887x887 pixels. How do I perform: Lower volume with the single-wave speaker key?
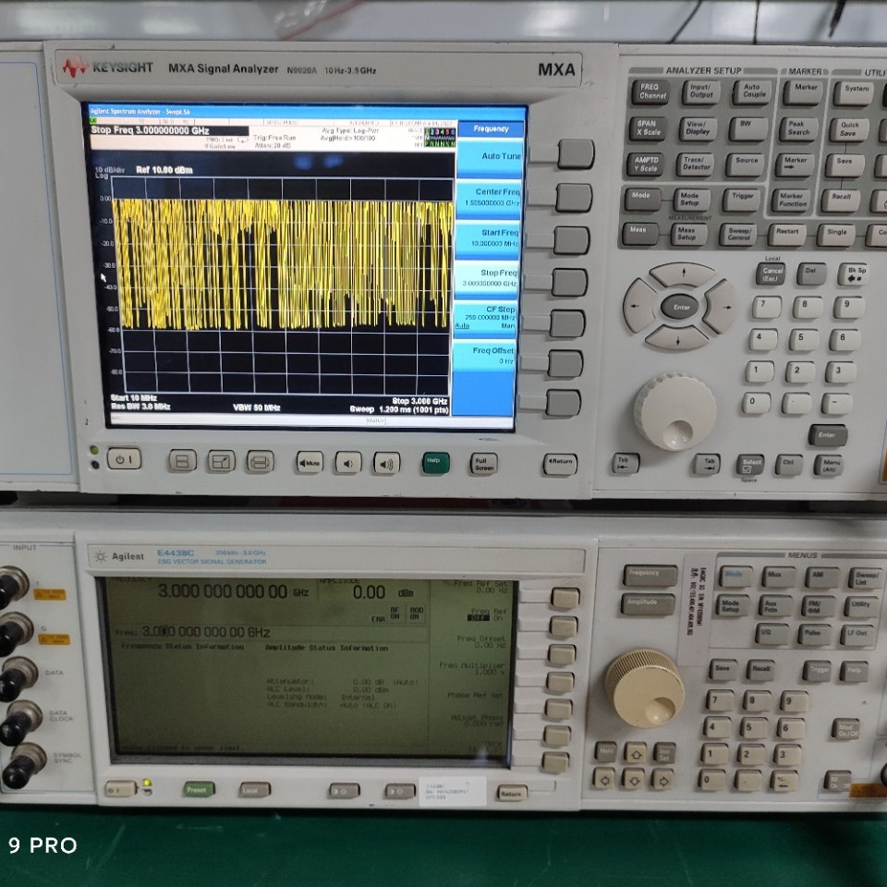(x=348, y=463)
